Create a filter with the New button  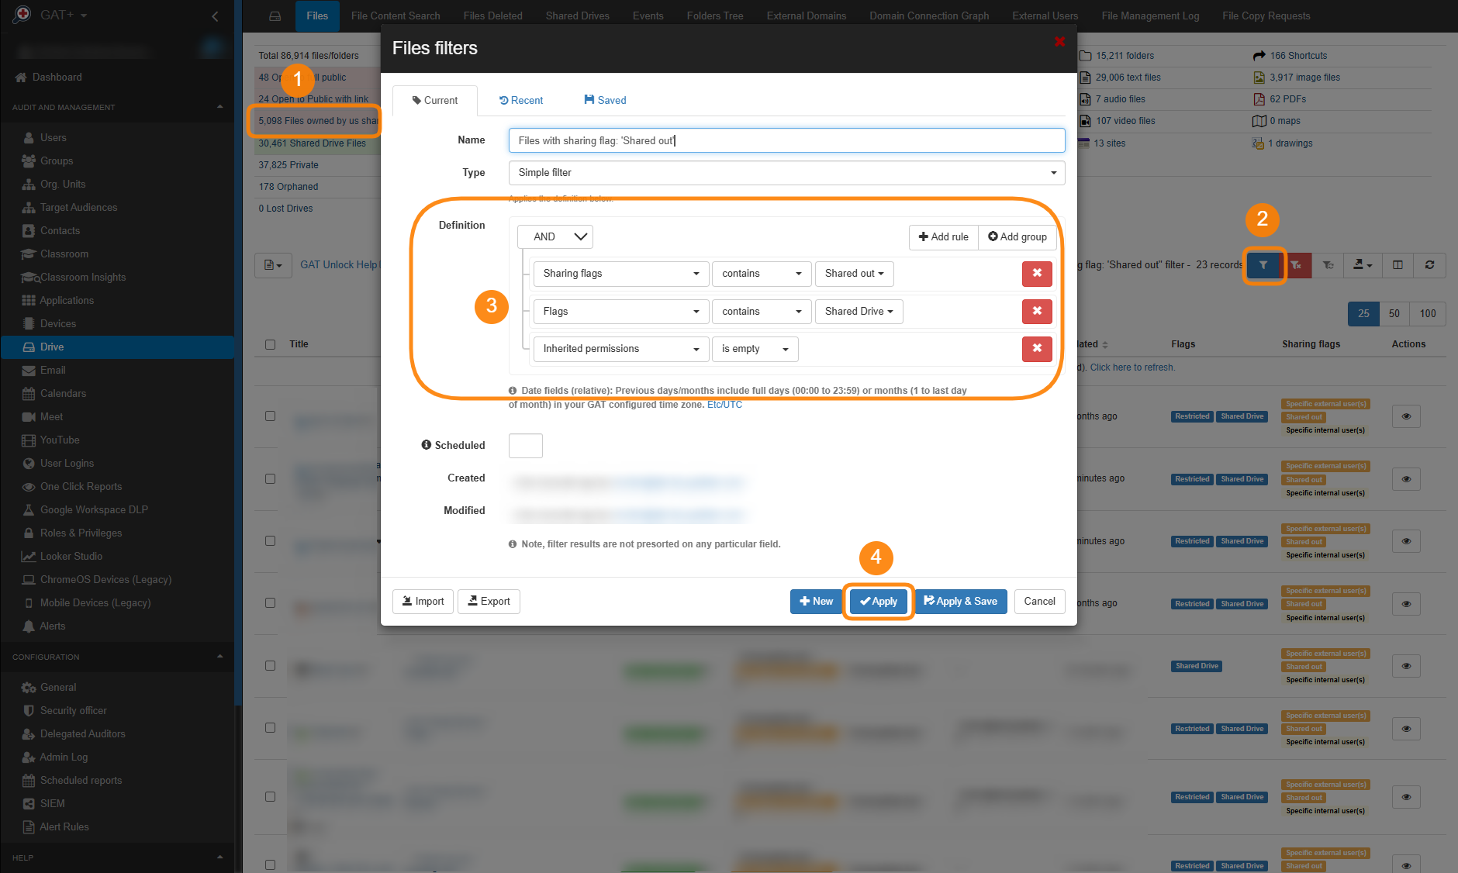[816, 601]
